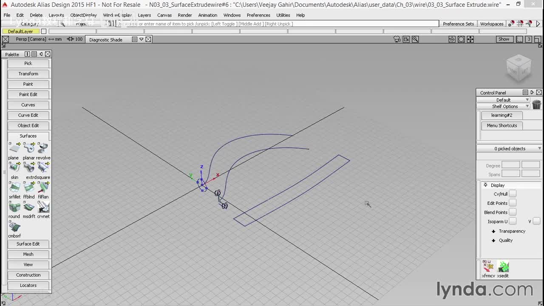Click the Workspaces button
544x306 pixels.
tap(492, 24)
